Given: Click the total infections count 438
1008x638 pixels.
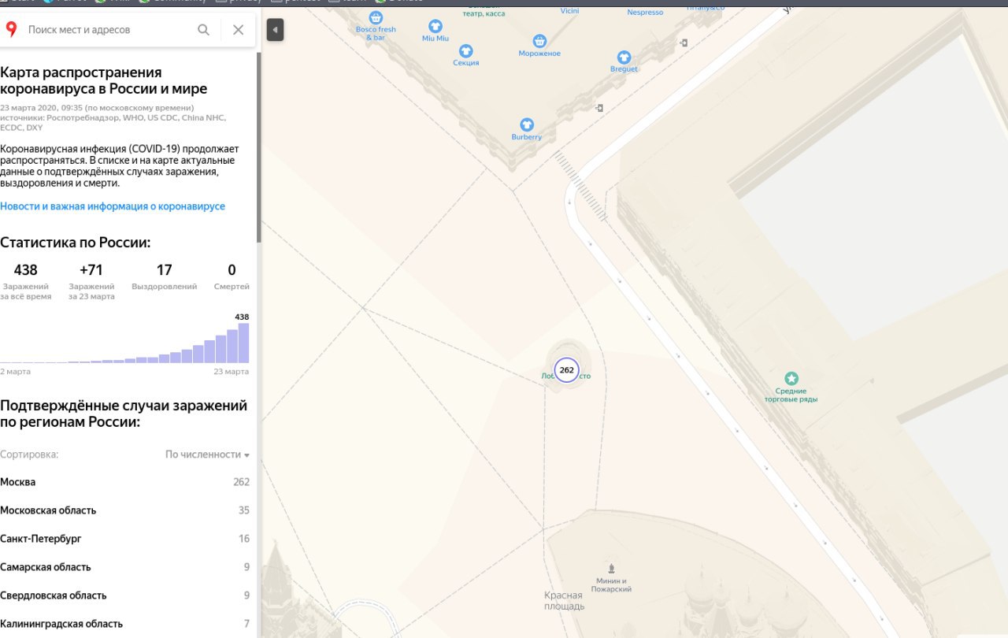Looking at the screenshot, I should [26, 270].
